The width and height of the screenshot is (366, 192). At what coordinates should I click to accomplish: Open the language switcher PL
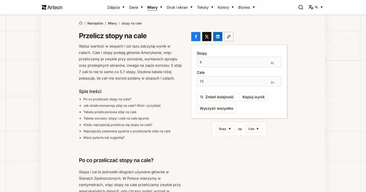click(x=315, y=7)
